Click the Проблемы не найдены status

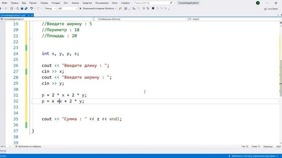(x=28, y=146)
